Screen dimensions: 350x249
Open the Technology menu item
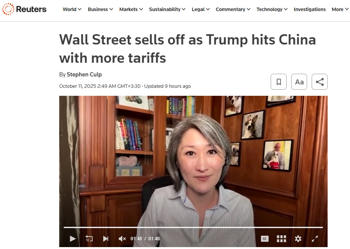[x=272, y=10]
